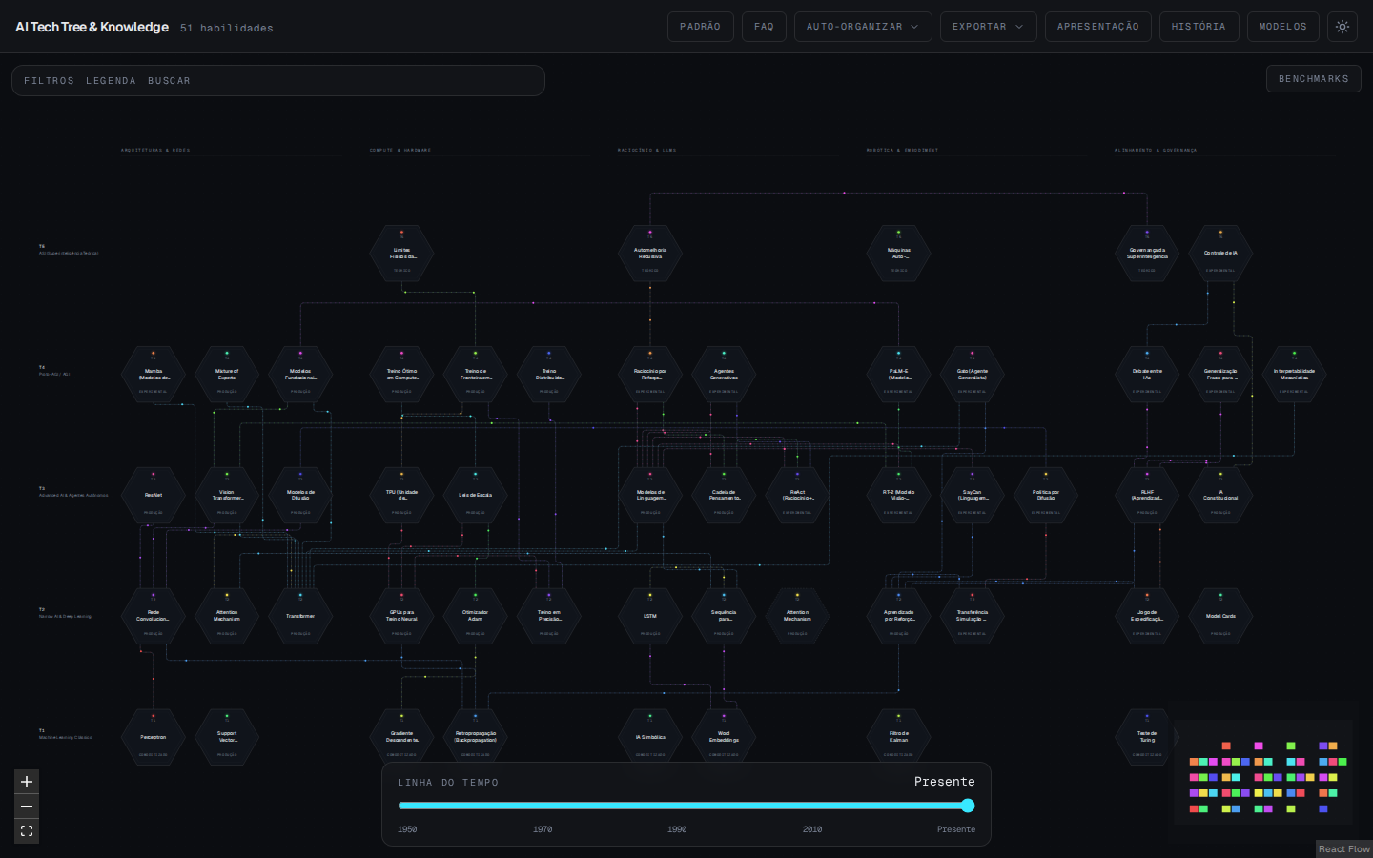Image resolution: width=1373 pixels, height=858 pixels.
Task: Select the IA Constitucional node
Action: tap(1220, 496)
